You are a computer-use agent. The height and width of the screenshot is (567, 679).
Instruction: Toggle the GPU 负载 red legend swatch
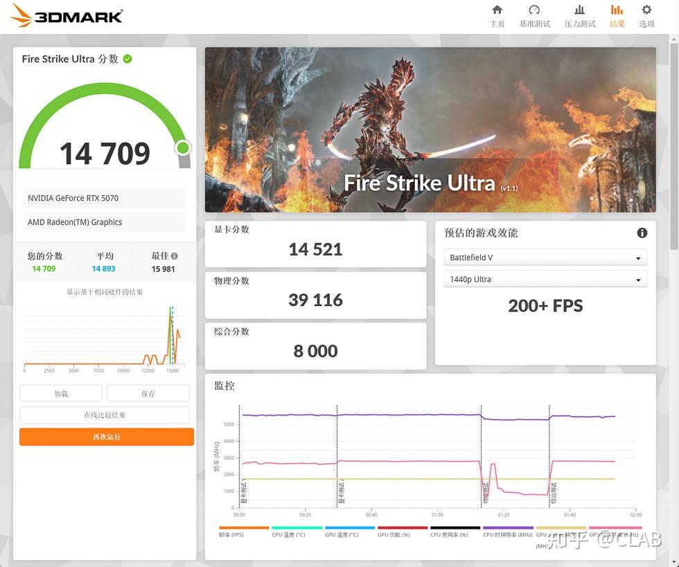tap(403, 528)
